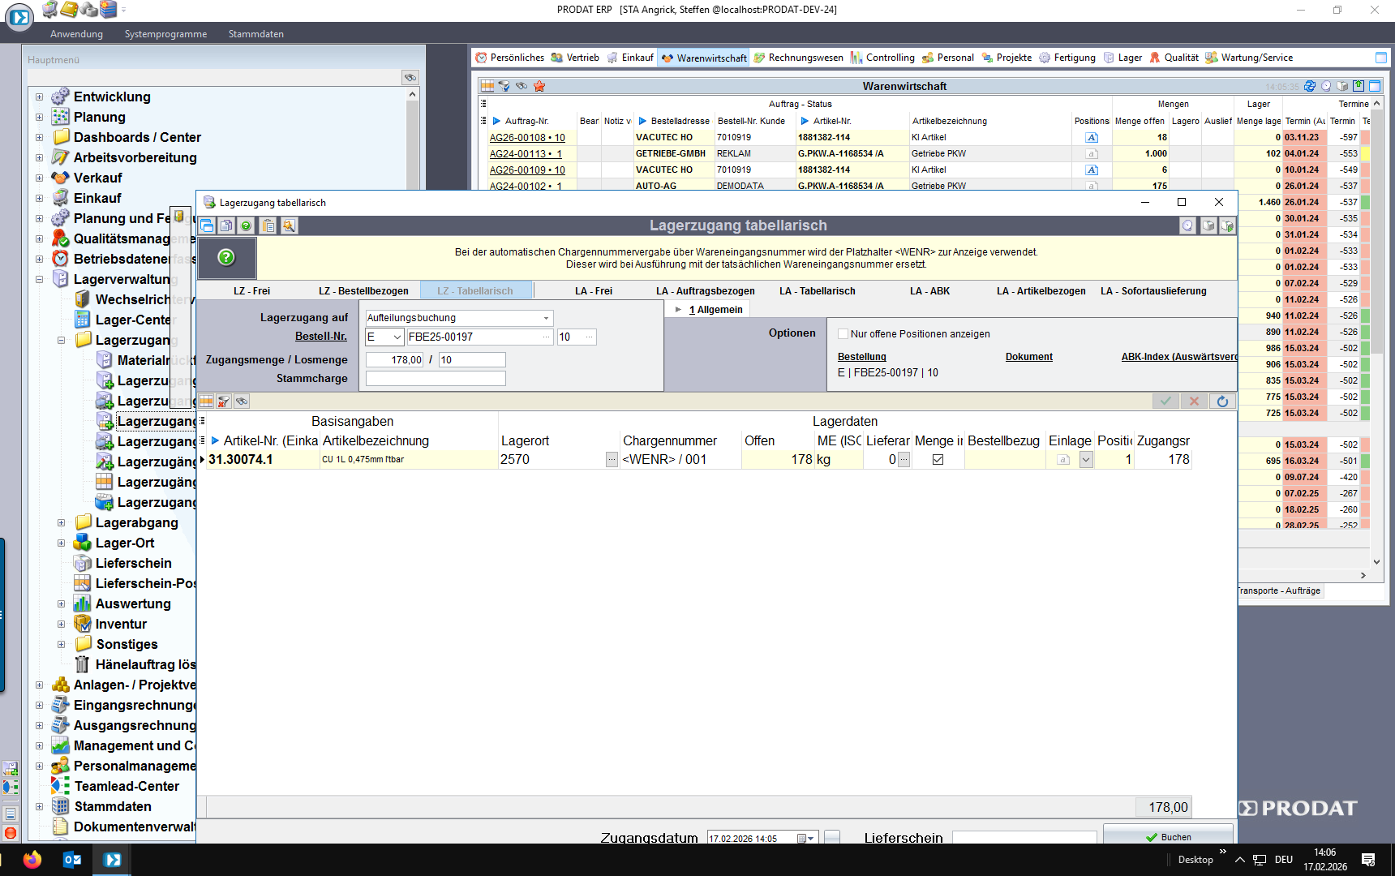The height and width of the screenshot is (876, 1395).
Task: Expand the Lagerabgang tree node
Action: (x=61, y=523)
